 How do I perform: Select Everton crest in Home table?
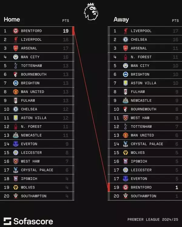(x=16, y=144)
